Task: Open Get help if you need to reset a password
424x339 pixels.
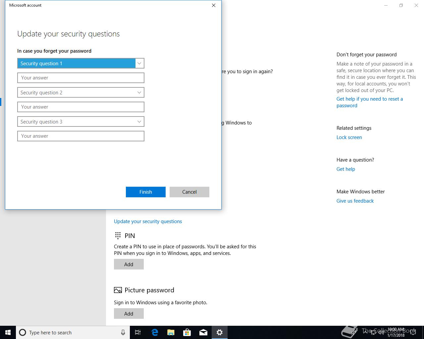Action: pos(370,102)
